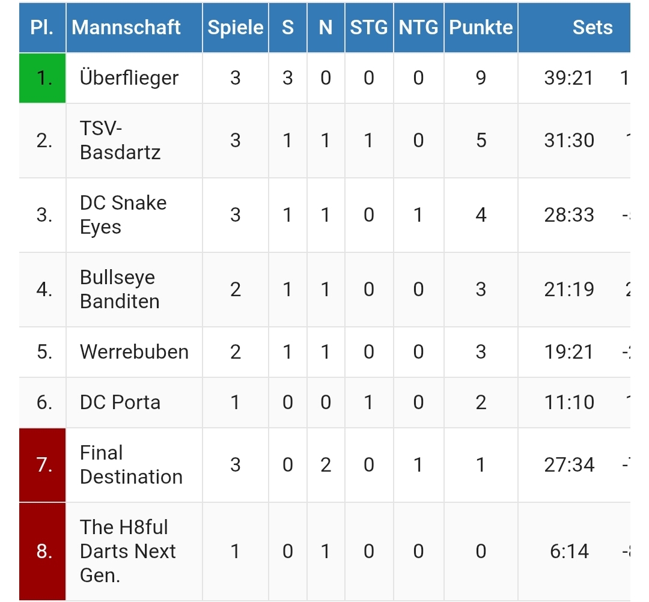This screenshot has width=649, height=602.
Task: Open the DC Porta team entry
Action: [x=120, y=402]
